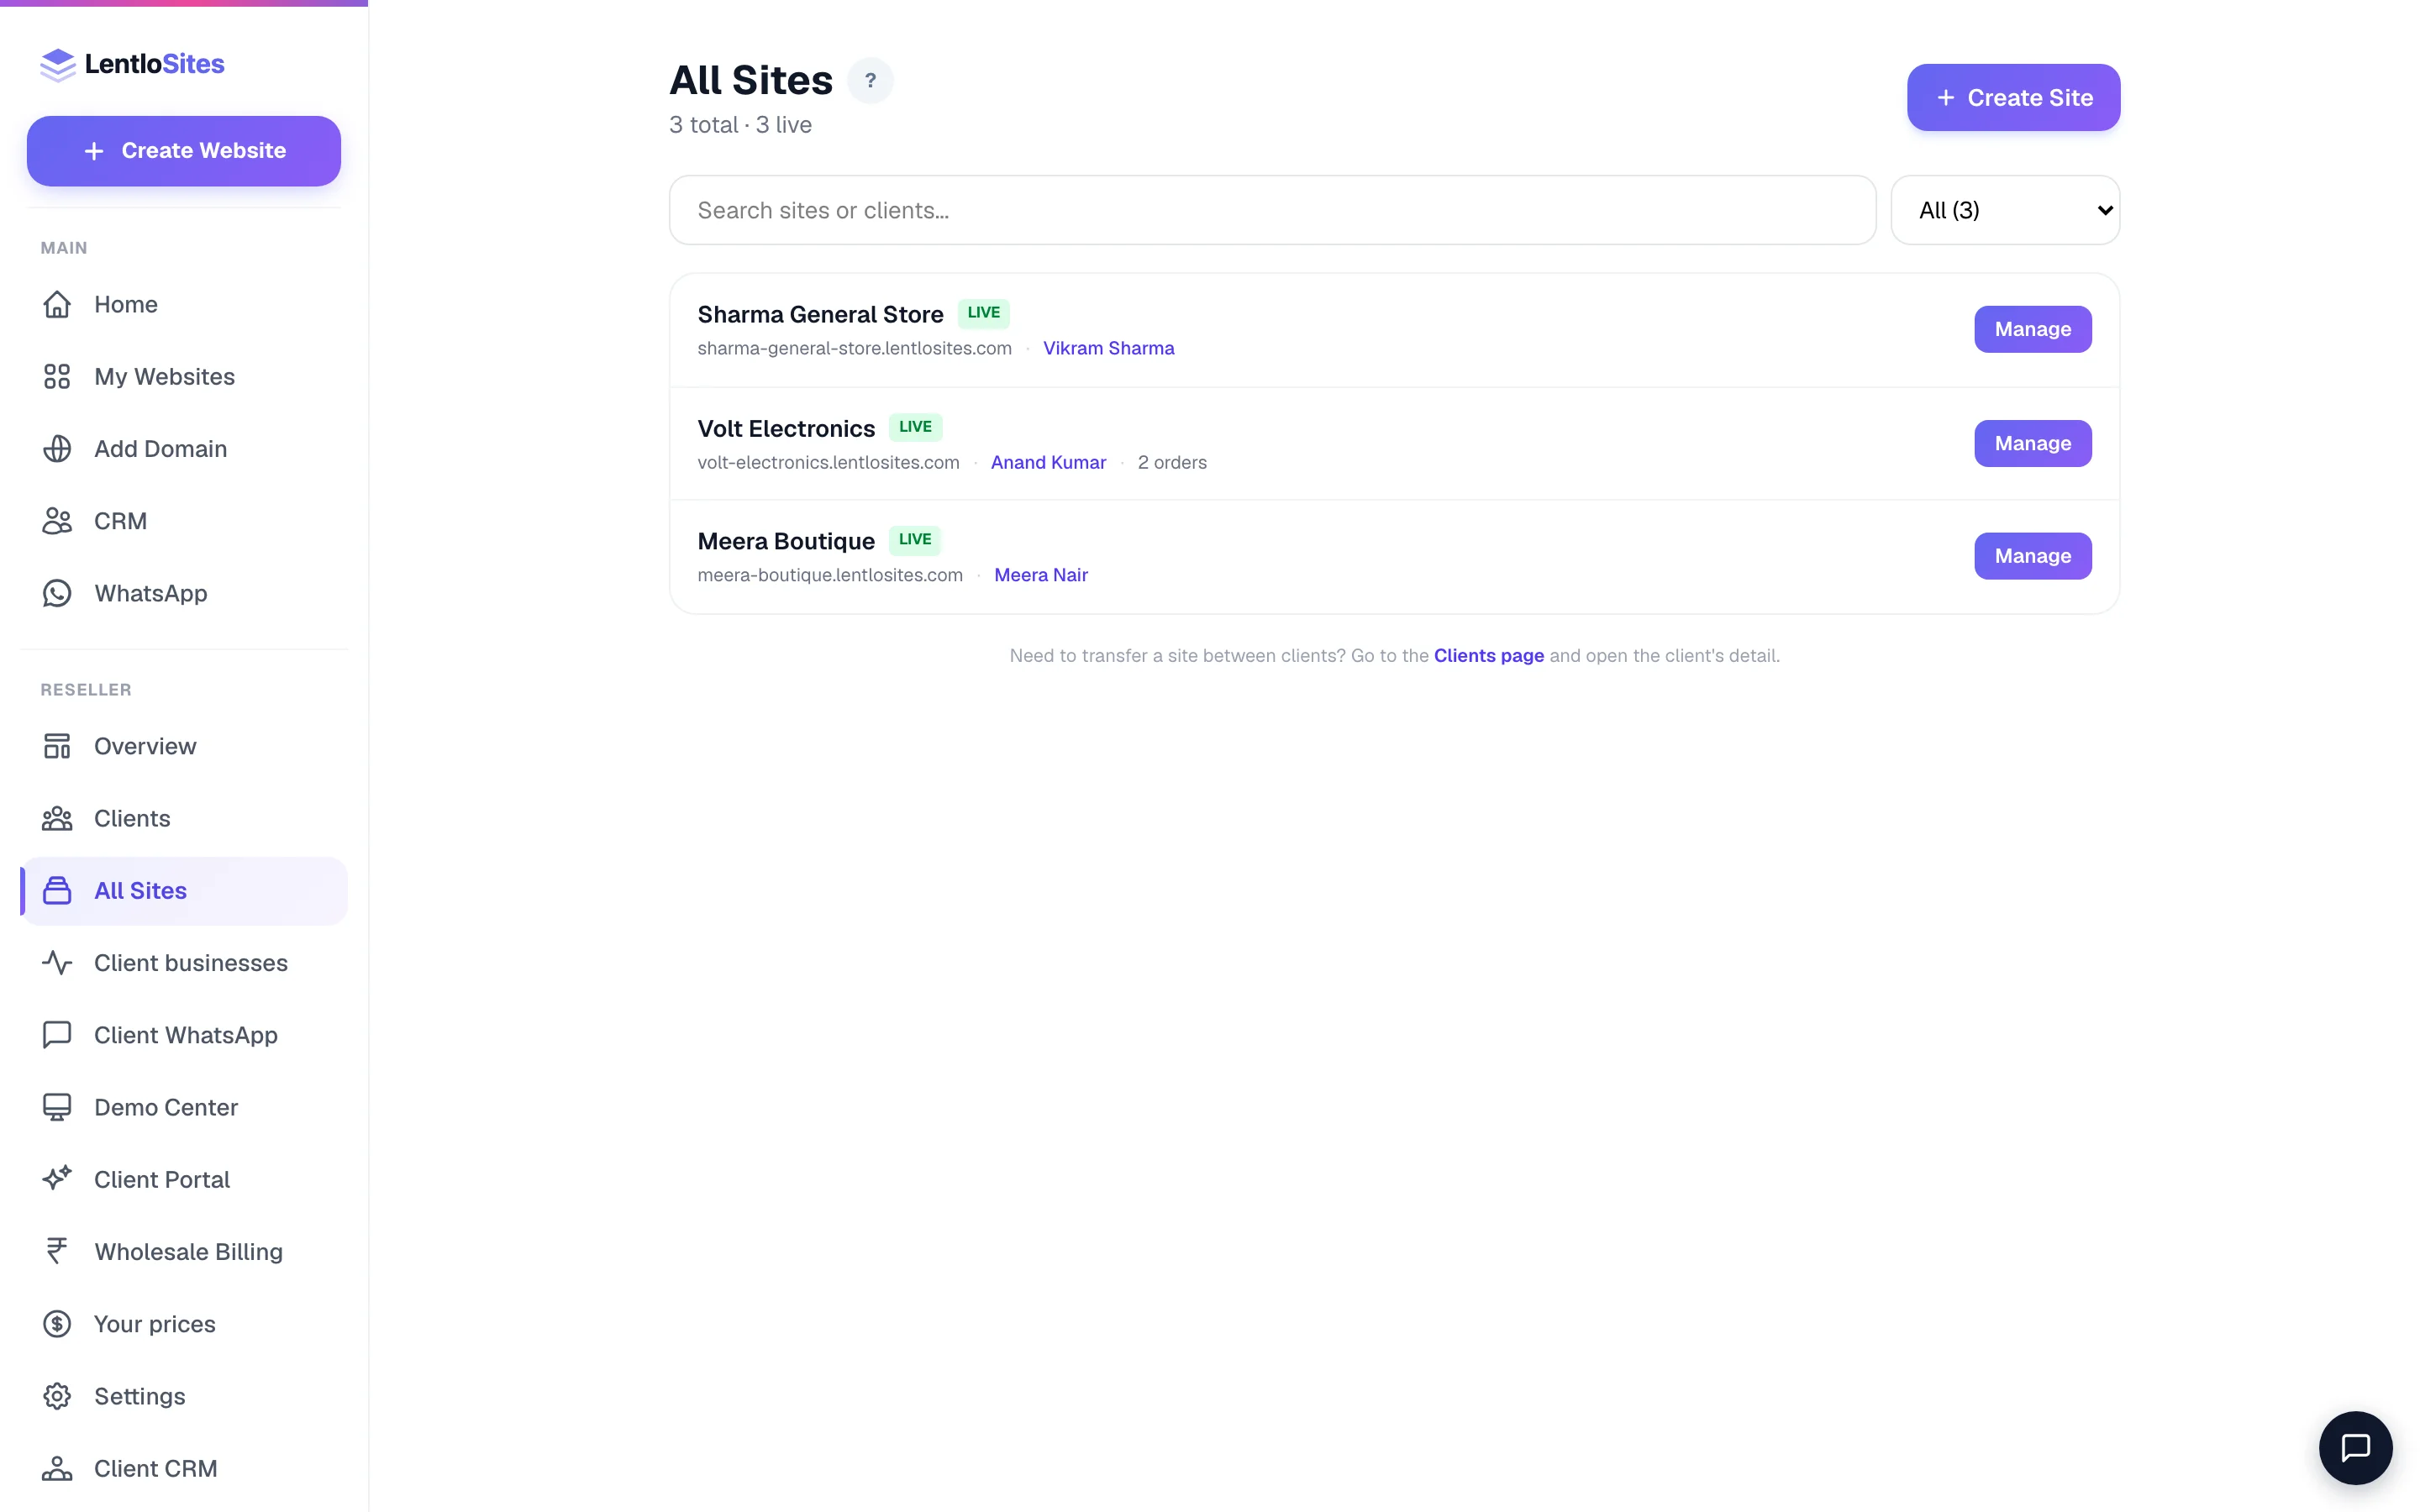This screenshot has height=1512, width=2420.
Task: Click the Sharma General Store title
Action: (x=820, y=314)
